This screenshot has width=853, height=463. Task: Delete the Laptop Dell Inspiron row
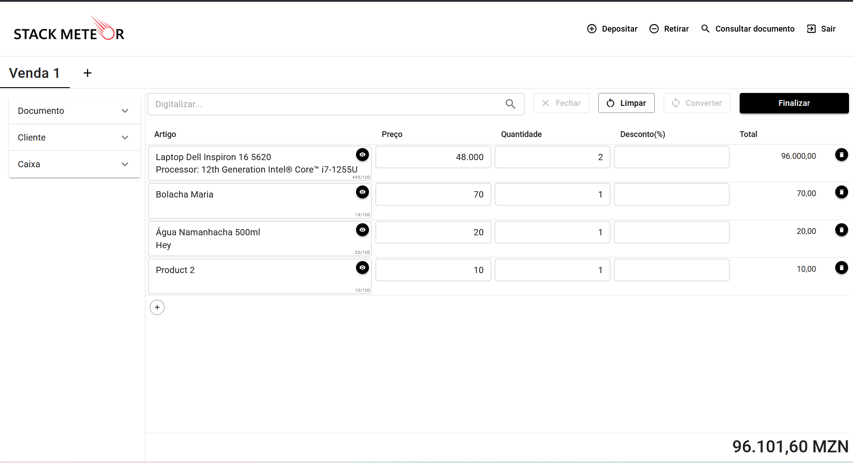pyautogui.click(x=841, y=155)
